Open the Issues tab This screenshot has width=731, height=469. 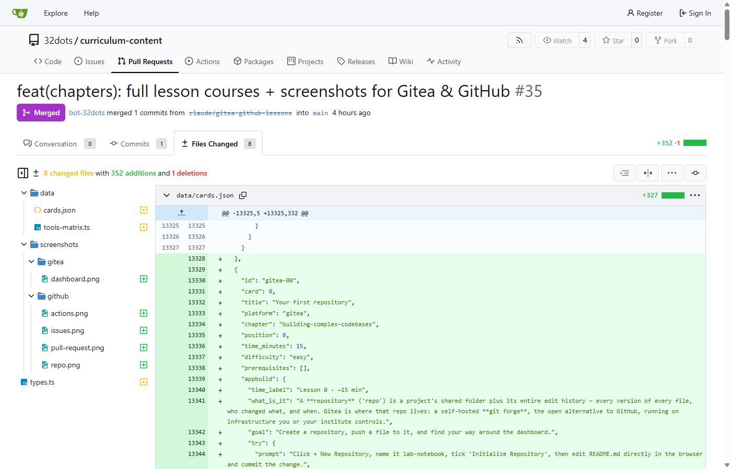pos(89,61)
